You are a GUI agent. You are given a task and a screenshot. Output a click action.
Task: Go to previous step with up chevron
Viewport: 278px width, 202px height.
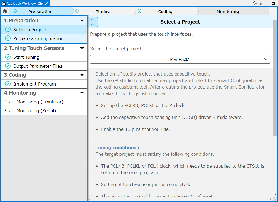(x=93, y=19)
